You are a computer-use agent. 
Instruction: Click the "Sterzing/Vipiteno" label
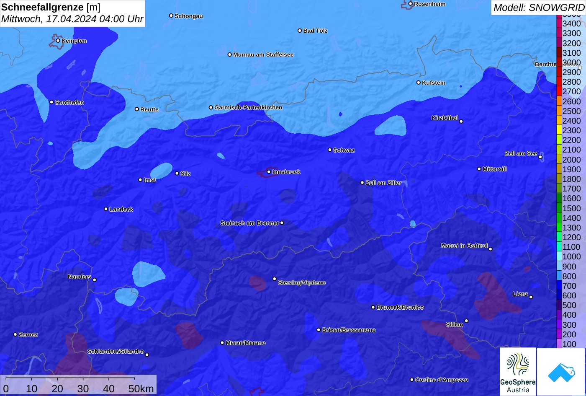(302, 282)
